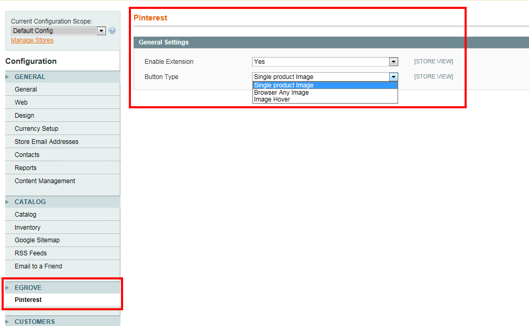
Task: Choose the Browser Any Image option
Action: click(325, 93)
